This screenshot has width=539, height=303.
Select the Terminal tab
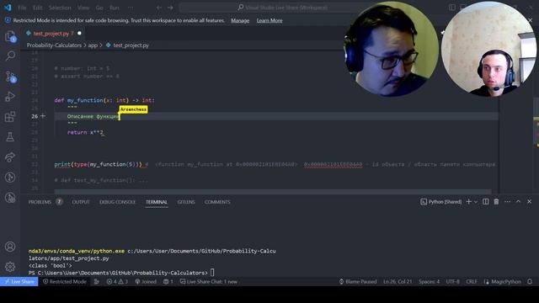click(x=157, y=202)
